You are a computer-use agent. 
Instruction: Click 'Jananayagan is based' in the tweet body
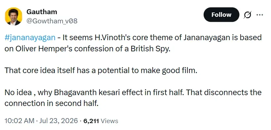tap(222, 38)
